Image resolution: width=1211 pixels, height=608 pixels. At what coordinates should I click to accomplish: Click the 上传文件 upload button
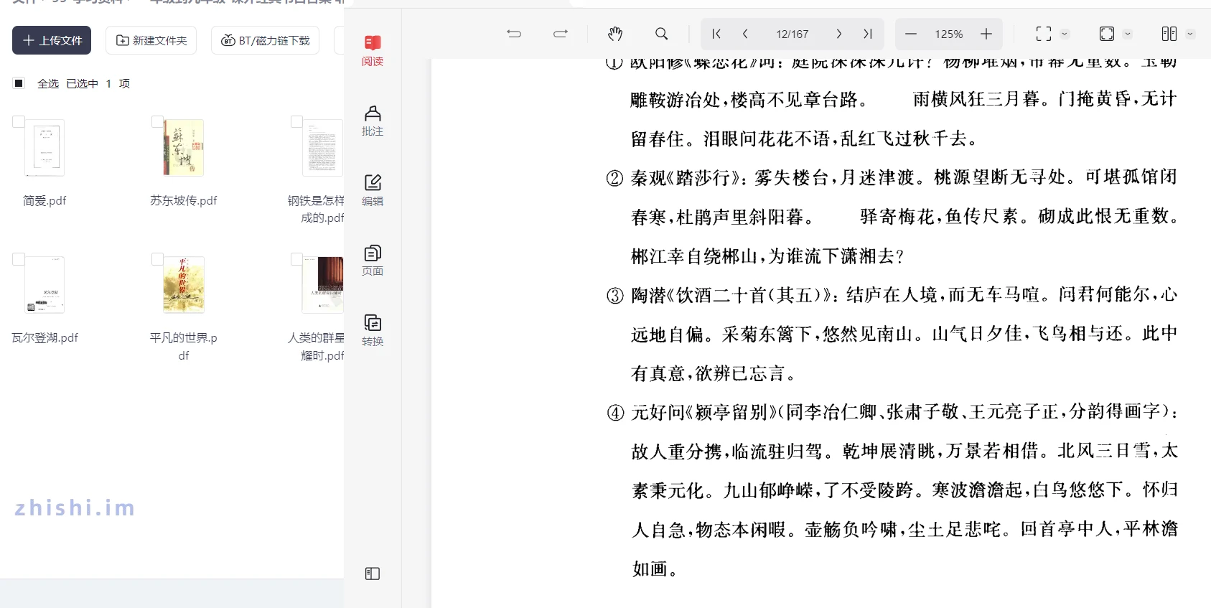pos(52,40)
